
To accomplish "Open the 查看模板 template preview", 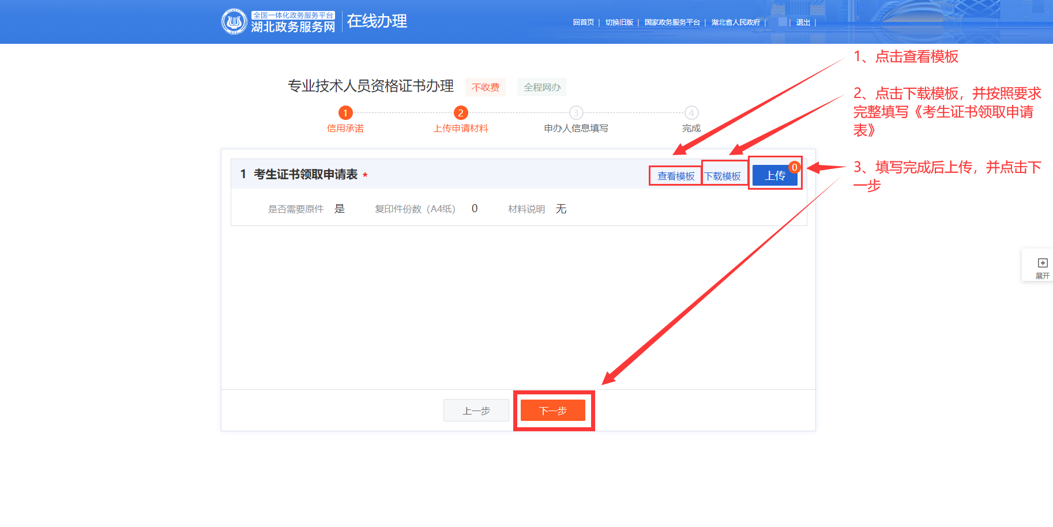I will click(x=676, y=176).
